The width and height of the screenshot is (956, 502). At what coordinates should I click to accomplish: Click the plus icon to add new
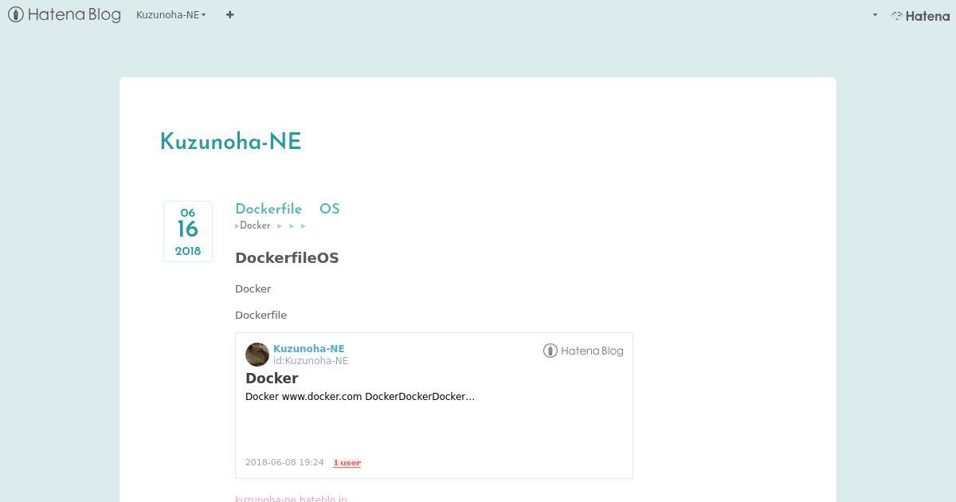[x=229, y=14]
